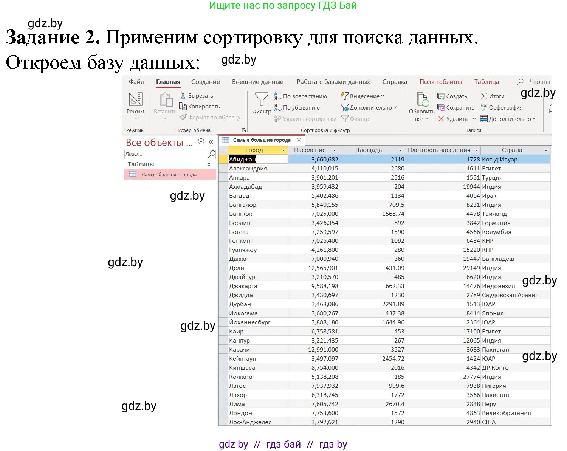The width and height of the screenshot is (567, 451).
Task: Expand the Режим view dropdown arrow
Action: pos(135,118)
